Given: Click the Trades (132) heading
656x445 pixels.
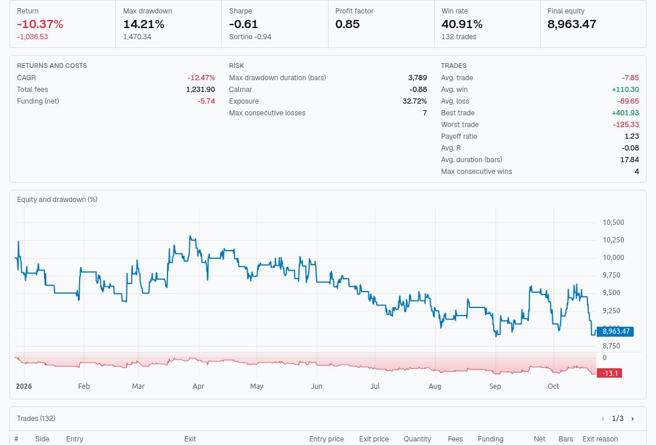Looking at the screenshot, I should (36, 419).
